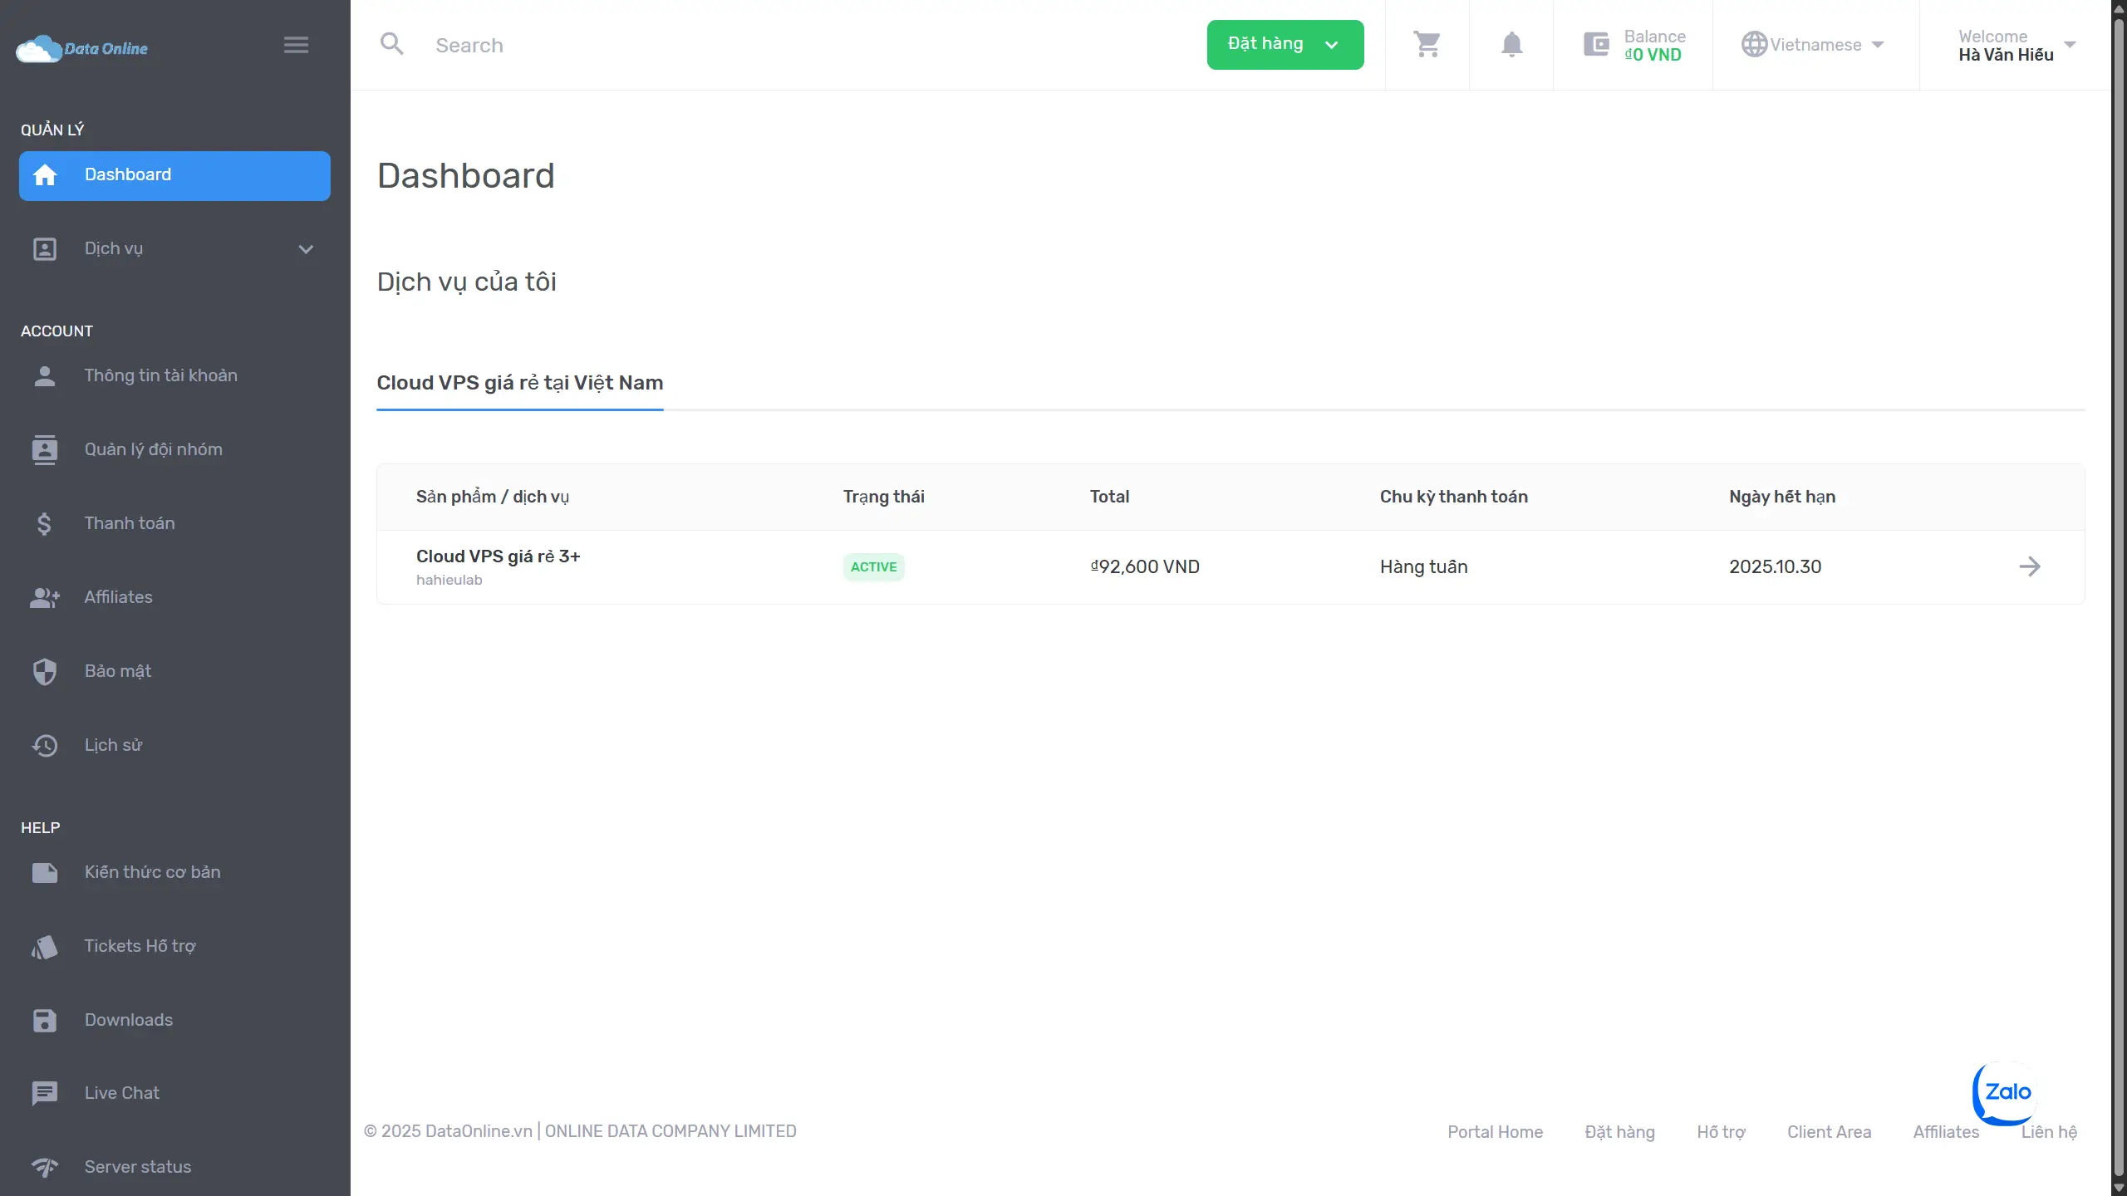Expand the Dịch vụ sidebar menu

click(x=174, y=248)
